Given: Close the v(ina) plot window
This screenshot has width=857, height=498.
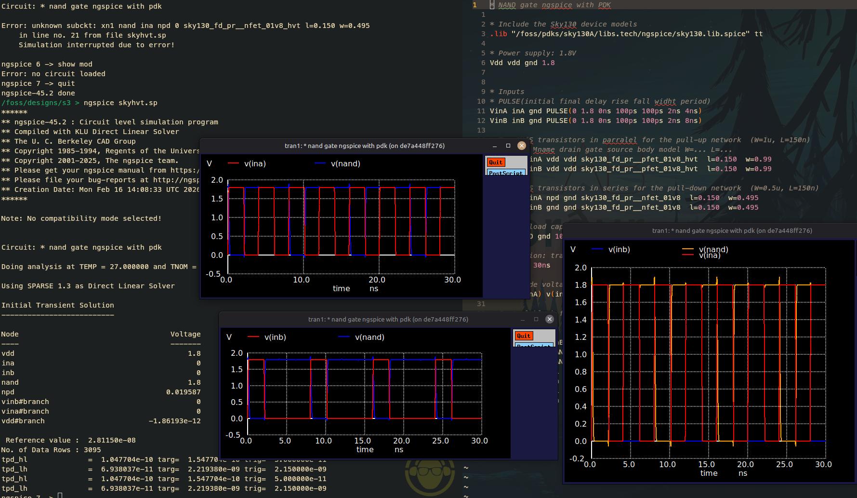Looking at the screenshot, I should 521,146.
